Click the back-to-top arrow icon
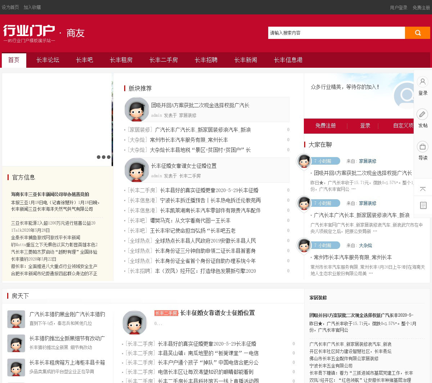Screen dimensions: 432x383 pos(423,189)
